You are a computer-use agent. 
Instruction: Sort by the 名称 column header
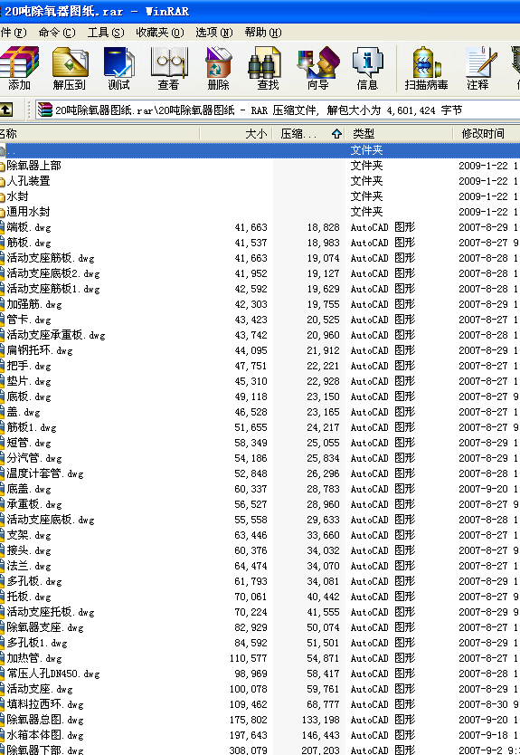pos(99,133)
